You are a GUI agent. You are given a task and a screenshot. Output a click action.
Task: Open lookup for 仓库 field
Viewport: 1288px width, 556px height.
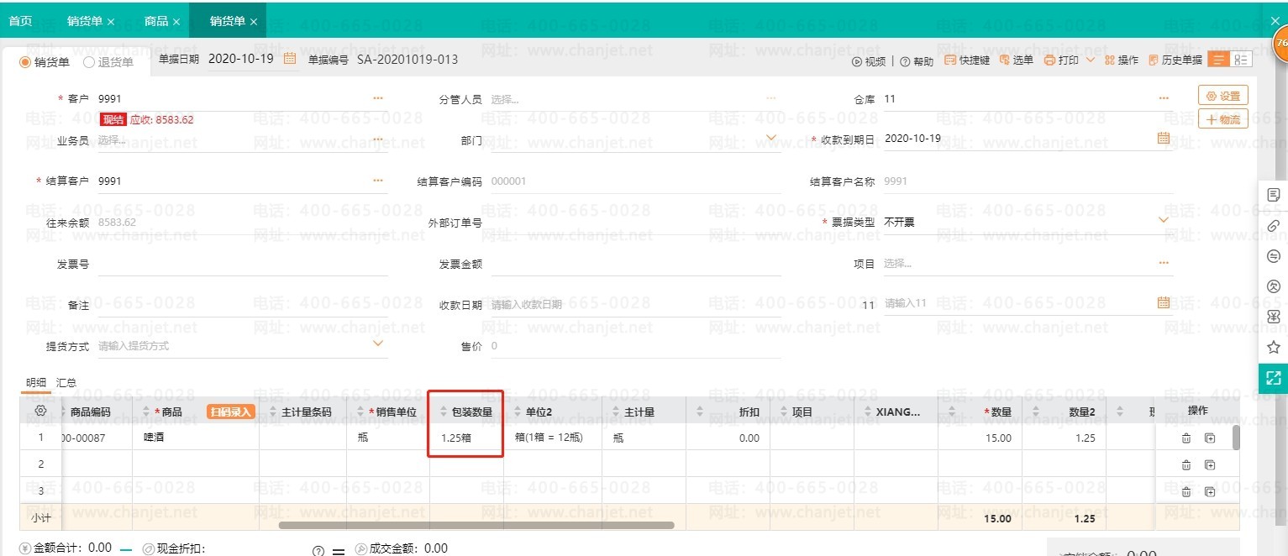[1164, 98]
